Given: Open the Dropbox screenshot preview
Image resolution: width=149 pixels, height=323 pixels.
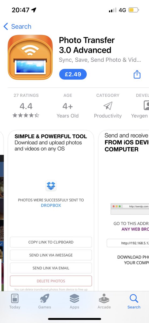Looking at the screenshot, I should pos(51,210).
